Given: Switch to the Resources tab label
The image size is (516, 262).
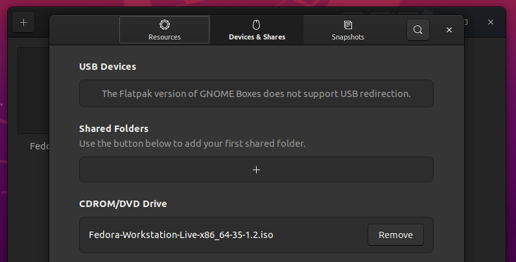Looking at the screenshot, I should (165, 37).
